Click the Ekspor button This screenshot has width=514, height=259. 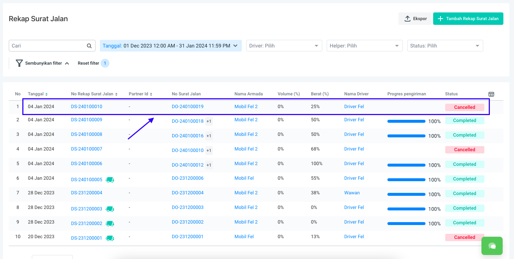[x=415, y=19]
